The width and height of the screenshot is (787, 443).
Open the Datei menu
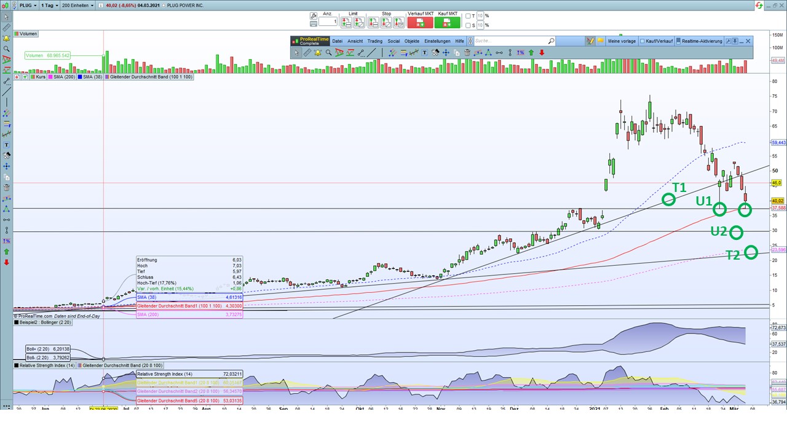338,41
